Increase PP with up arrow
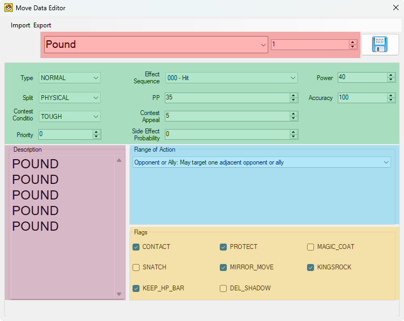The height and width of the screenshot is (321, 404). pyautogui.click(x=293, y=96)
